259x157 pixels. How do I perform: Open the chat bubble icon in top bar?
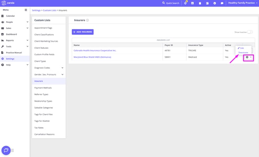pyautogui.click(x=222, y=3)
